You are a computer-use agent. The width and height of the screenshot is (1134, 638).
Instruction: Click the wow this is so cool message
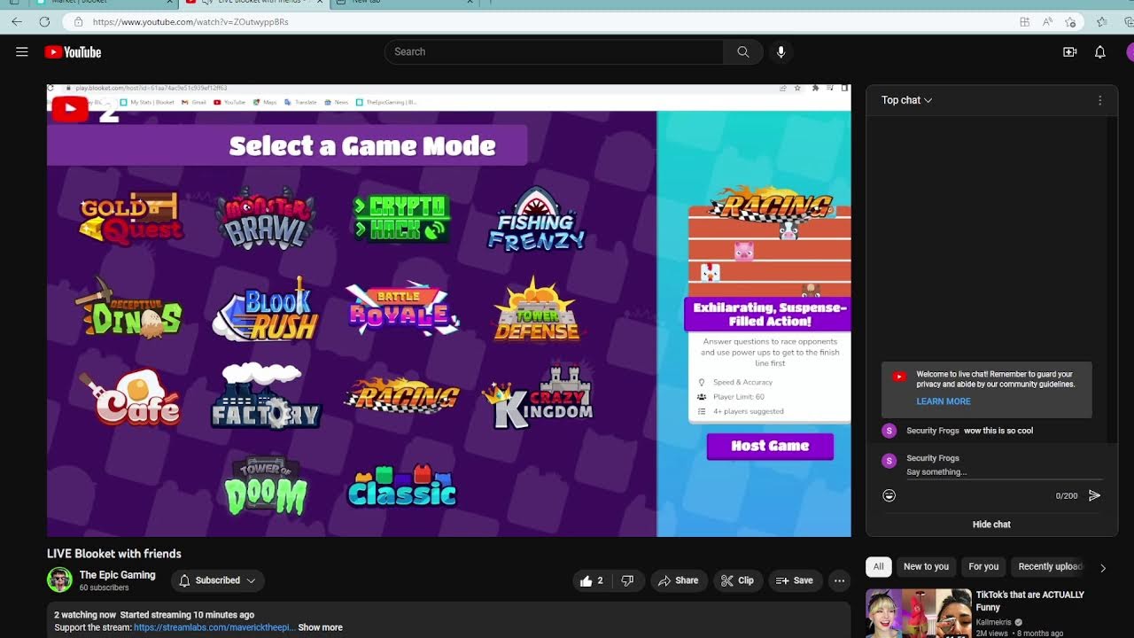pyautogui.click(x=998, y=431)
